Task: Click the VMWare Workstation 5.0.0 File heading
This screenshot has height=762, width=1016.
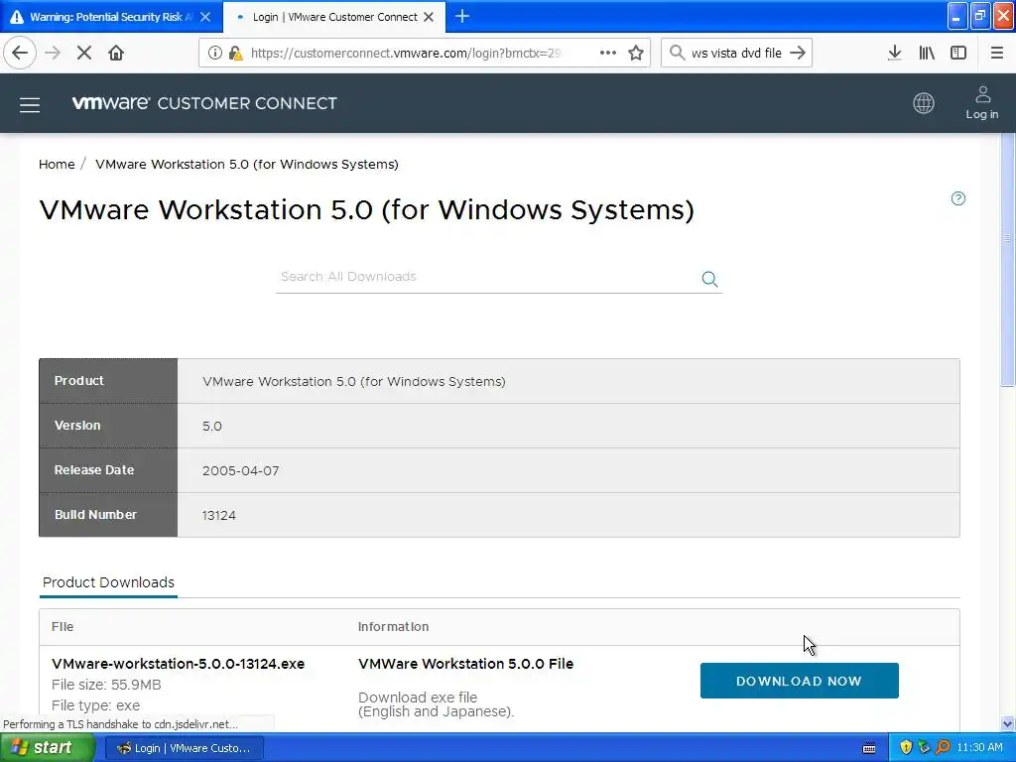Action: coord(466,664)
